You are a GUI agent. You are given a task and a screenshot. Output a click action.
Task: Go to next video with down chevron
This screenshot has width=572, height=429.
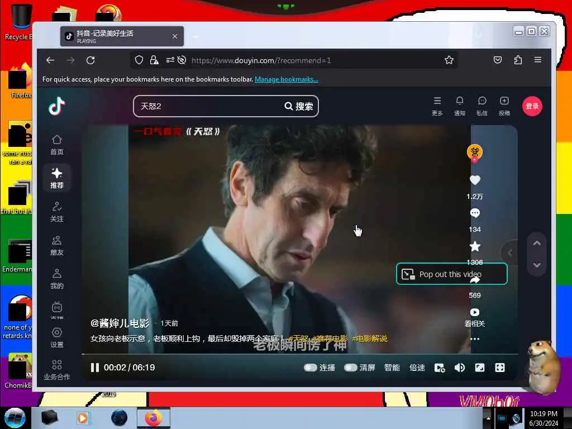pyautogui.click(x=537, y=265)
